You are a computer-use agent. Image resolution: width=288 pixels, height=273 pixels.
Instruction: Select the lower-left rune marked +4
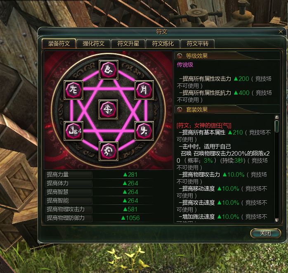coord(73,131)
